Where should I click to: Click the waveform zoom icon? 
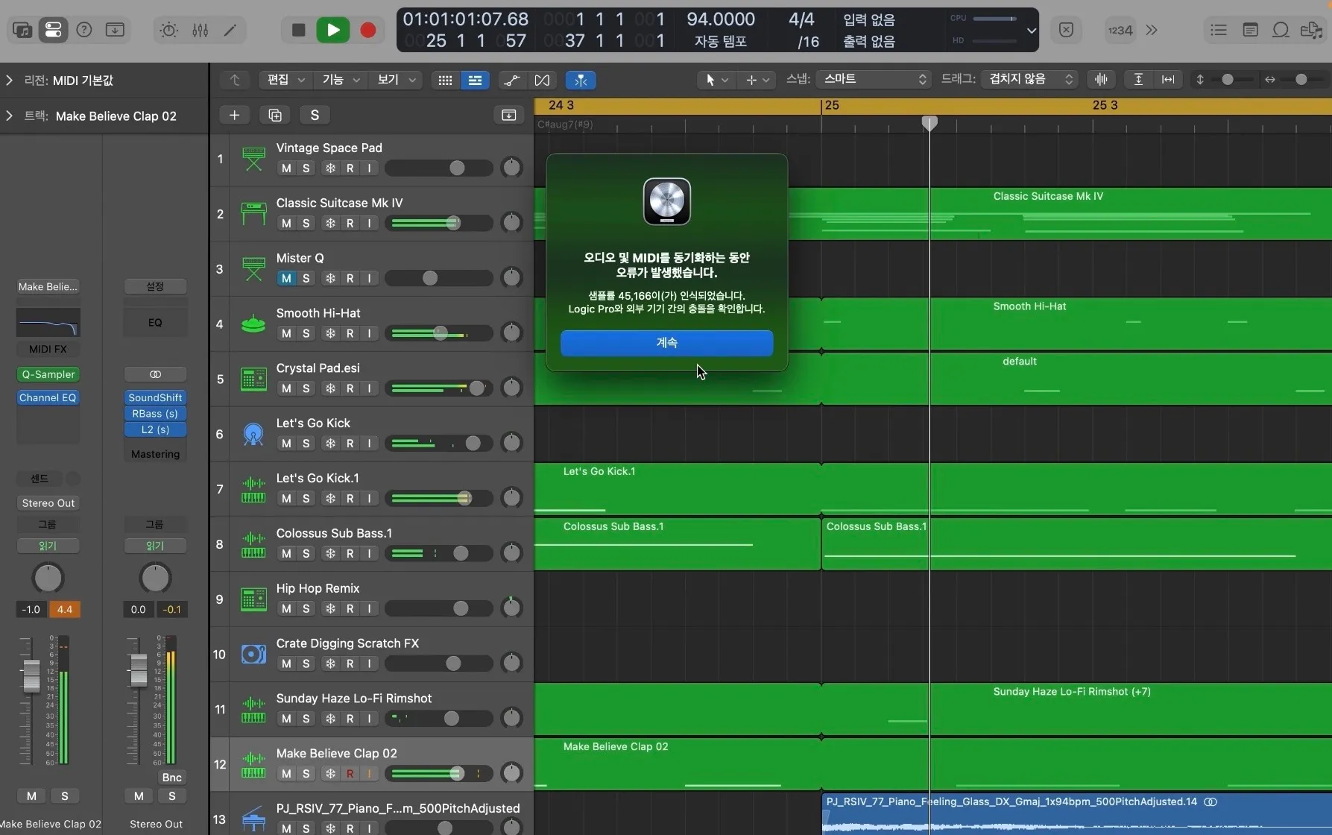click(x=1101, y=79)
